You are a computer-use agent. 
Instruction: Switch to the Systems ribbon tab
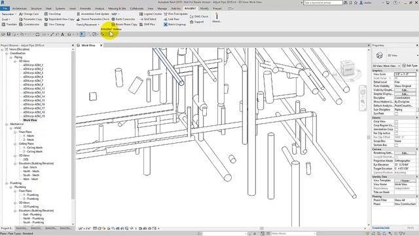click(x=60, y=9)
